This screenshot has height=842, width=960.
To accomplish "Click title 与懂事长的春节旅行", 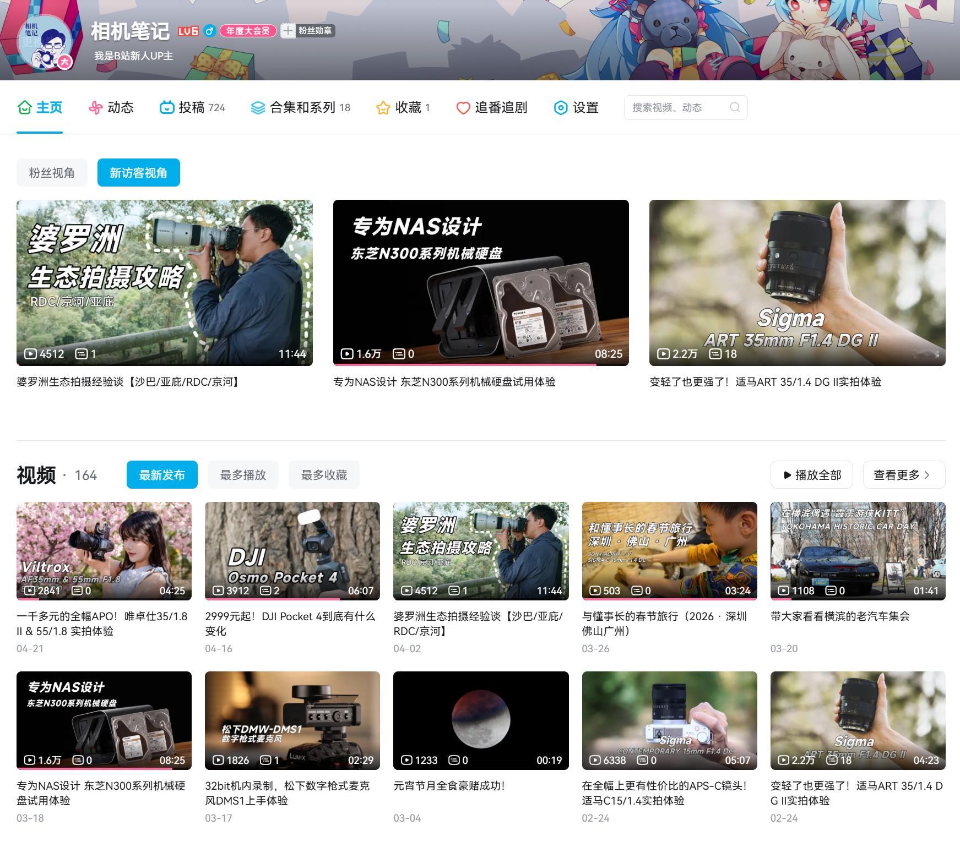I will (x=665, y=624).
